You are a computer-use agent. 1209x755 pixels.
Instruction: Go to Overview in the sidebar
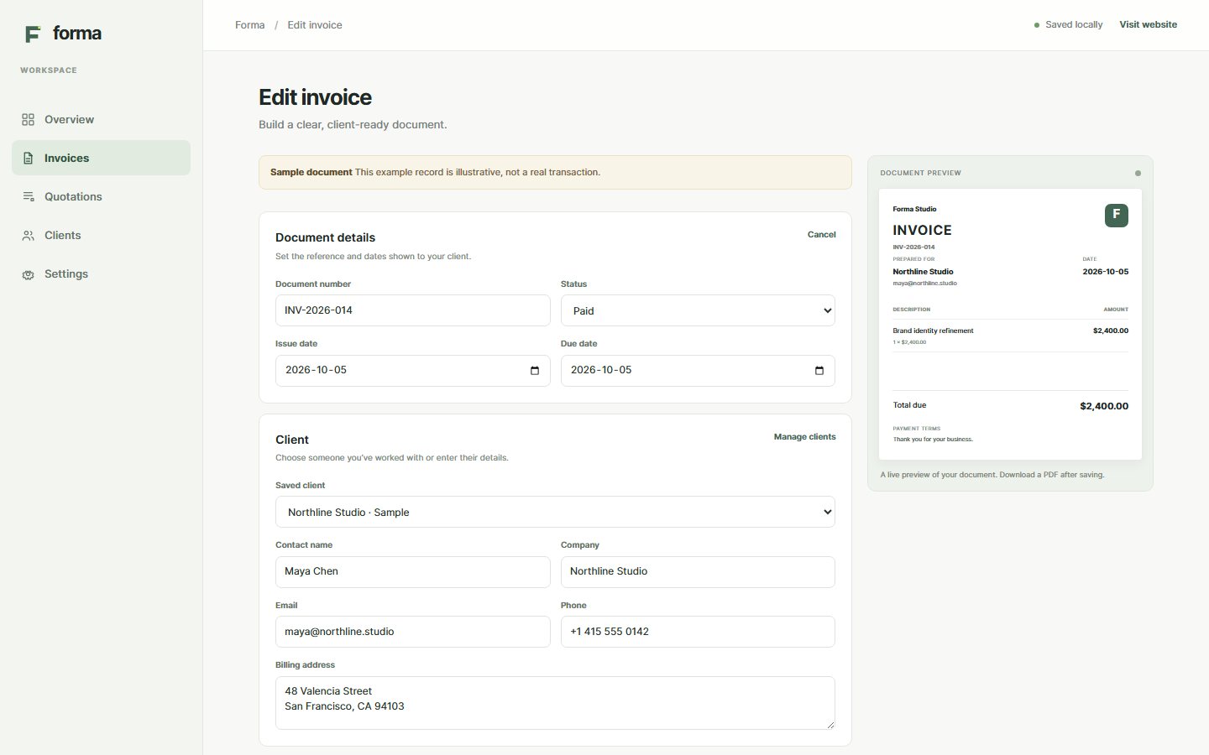tap(101, 119)
